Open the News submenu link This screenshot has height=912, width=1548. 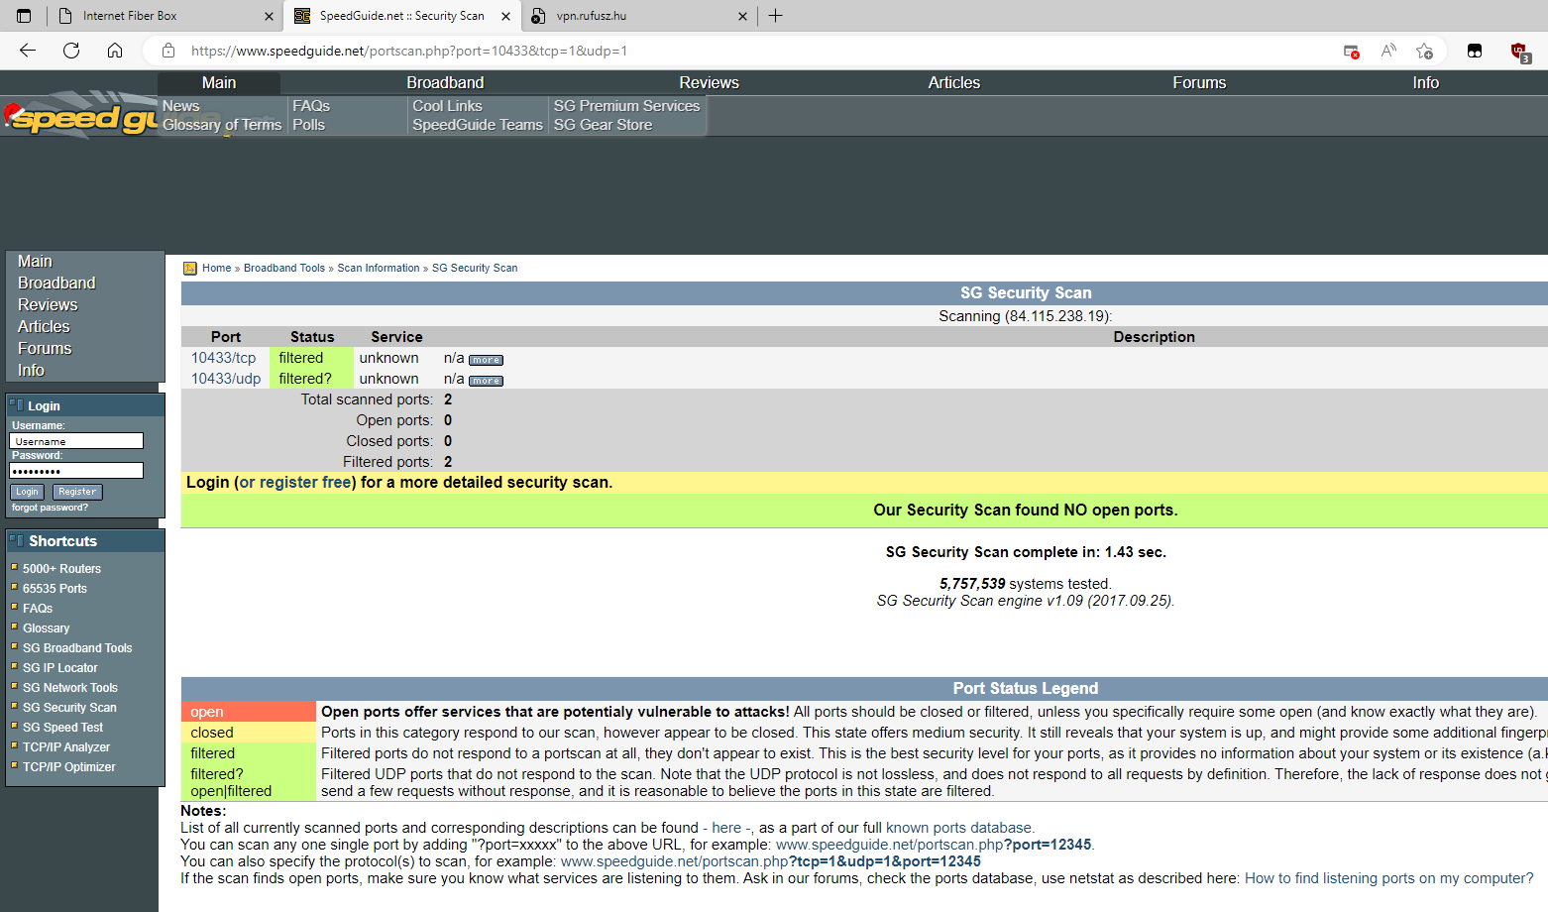[x=181, y=106]
